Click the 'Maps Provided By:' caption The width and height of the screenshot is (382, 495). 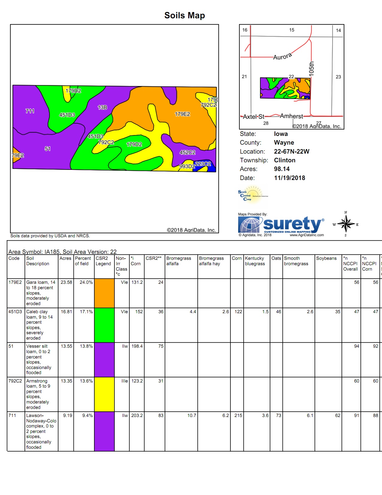(253, 214)
